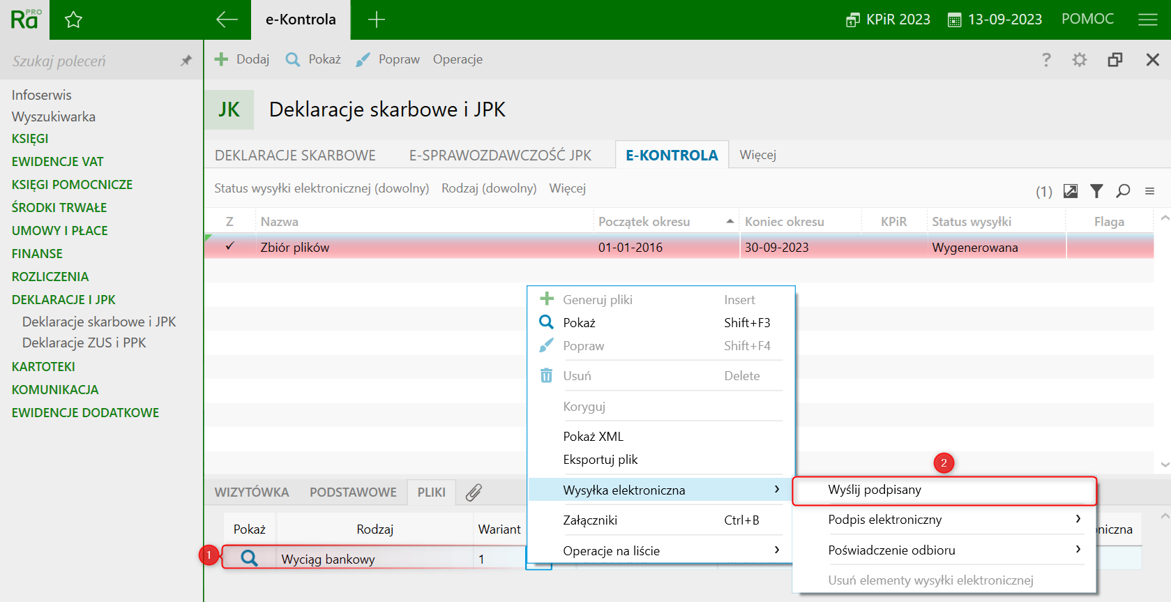
Task: Go back with the arrow icon
Action: [x=227, y=20]
